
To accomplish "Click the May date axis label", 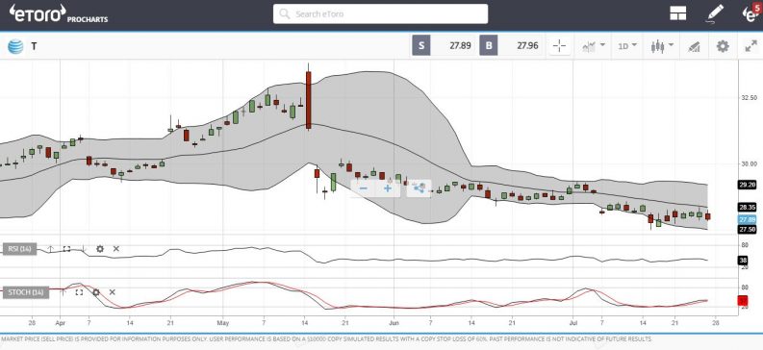I will click(223, 323).
